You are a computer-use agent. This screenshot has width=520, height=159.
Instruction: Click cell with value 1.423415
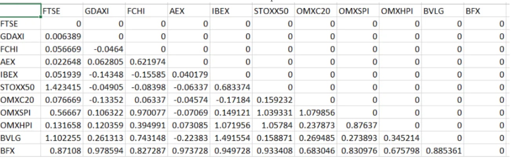click(62, 87)
